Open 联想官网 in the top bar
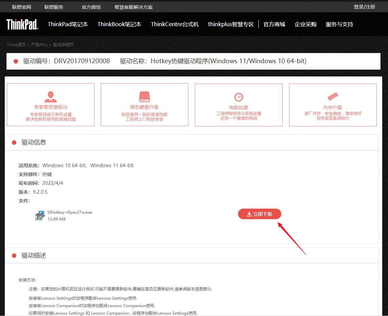 click(21, 7)
